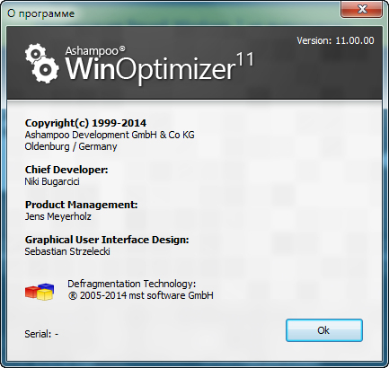Viewport: 389px width, 368px height.
Task: Click the 'Chief Developer:' heading
Action: [x=66, y=170]
